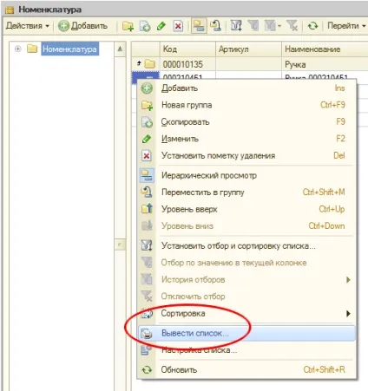The height and width of the screenshot is (391, 368).
Task: Click the tree panel scroll up arrow
Action: [120, 49]
